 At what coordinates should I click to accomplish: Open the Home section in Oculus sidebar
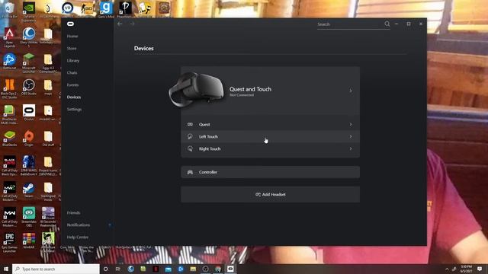click(72, 37)
